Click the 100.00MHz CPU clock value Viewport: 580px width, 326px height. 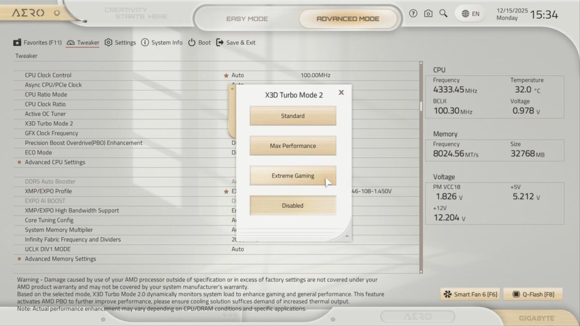click(x=316, y=75)
